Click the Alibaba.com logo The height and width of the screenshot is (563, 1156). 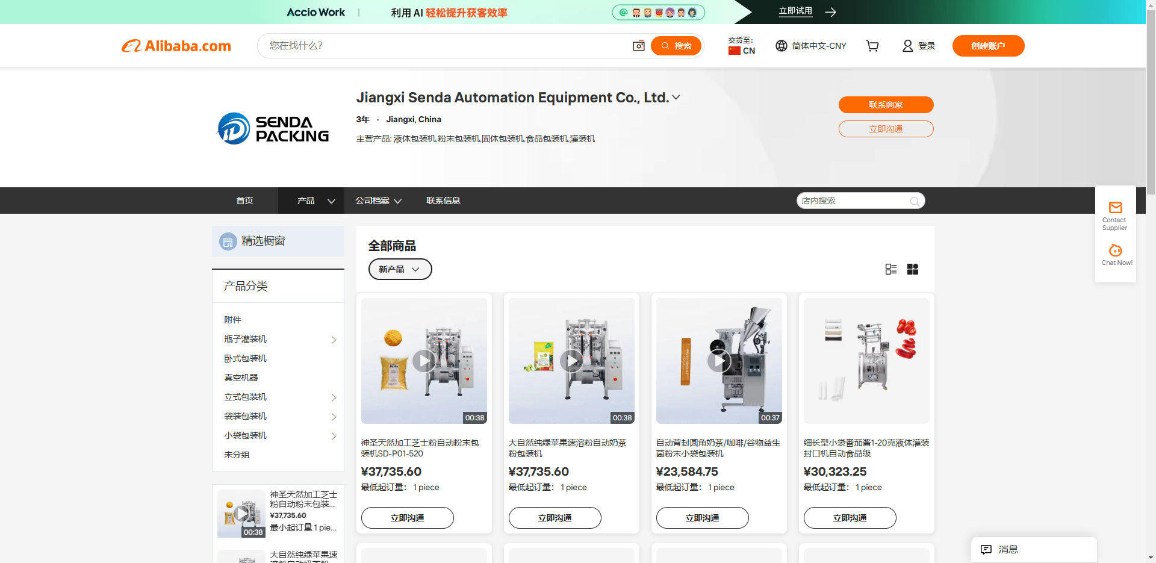click(176, 46)
